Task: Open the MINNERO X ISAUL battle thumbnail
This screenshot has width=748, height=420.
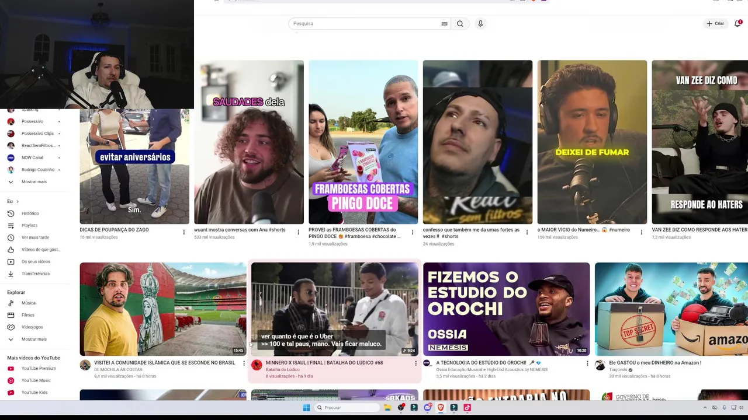Action: pos(335,309)
